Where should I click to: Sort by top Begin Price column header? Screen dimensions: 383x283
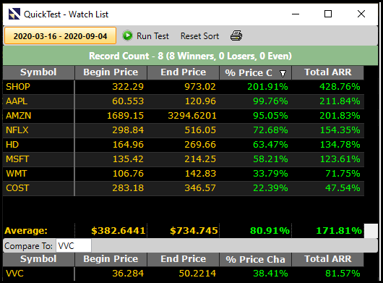(x=111, y=72)
